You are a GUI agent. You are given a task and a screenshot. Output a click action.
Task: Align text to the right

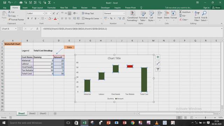(69, 18)
